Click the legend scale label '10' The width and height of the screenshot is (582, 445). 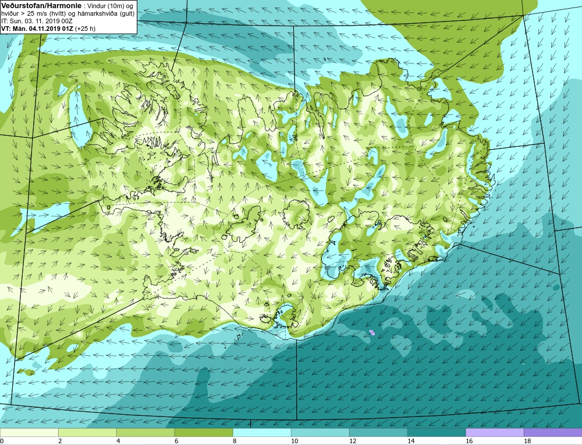click(294, 441)
